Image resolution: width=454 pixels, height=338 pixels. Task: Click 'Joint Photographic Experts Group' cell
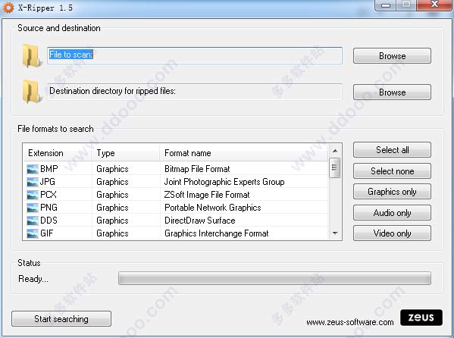tap(224, 182)
